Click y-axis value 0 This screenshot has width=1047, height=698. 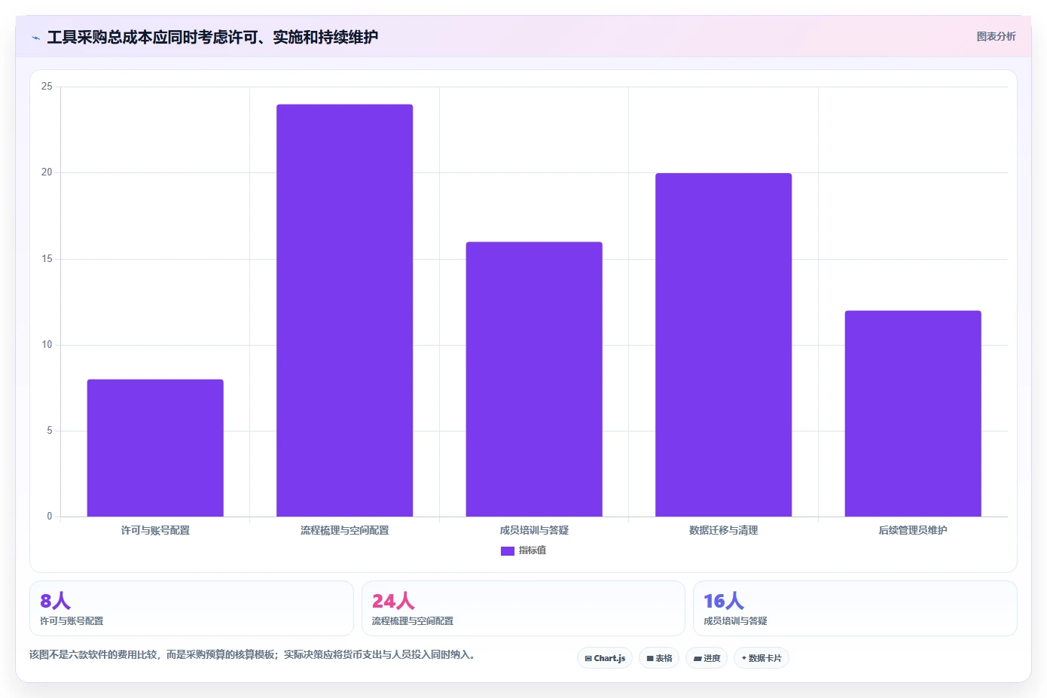tap(50, 517)
